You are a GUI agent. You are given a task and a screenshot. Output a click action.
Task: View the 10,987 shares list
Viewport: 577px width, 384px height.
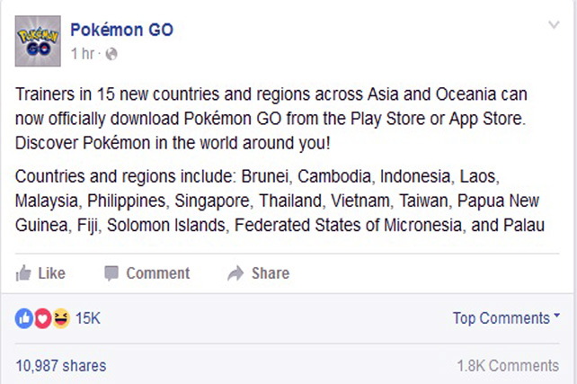[60, 365]
